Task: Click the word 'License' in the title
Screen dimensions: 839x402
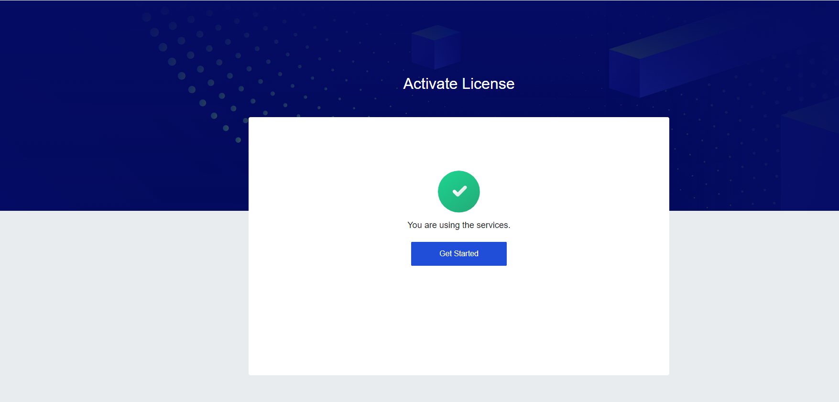Action: click(x=488, y=84)
